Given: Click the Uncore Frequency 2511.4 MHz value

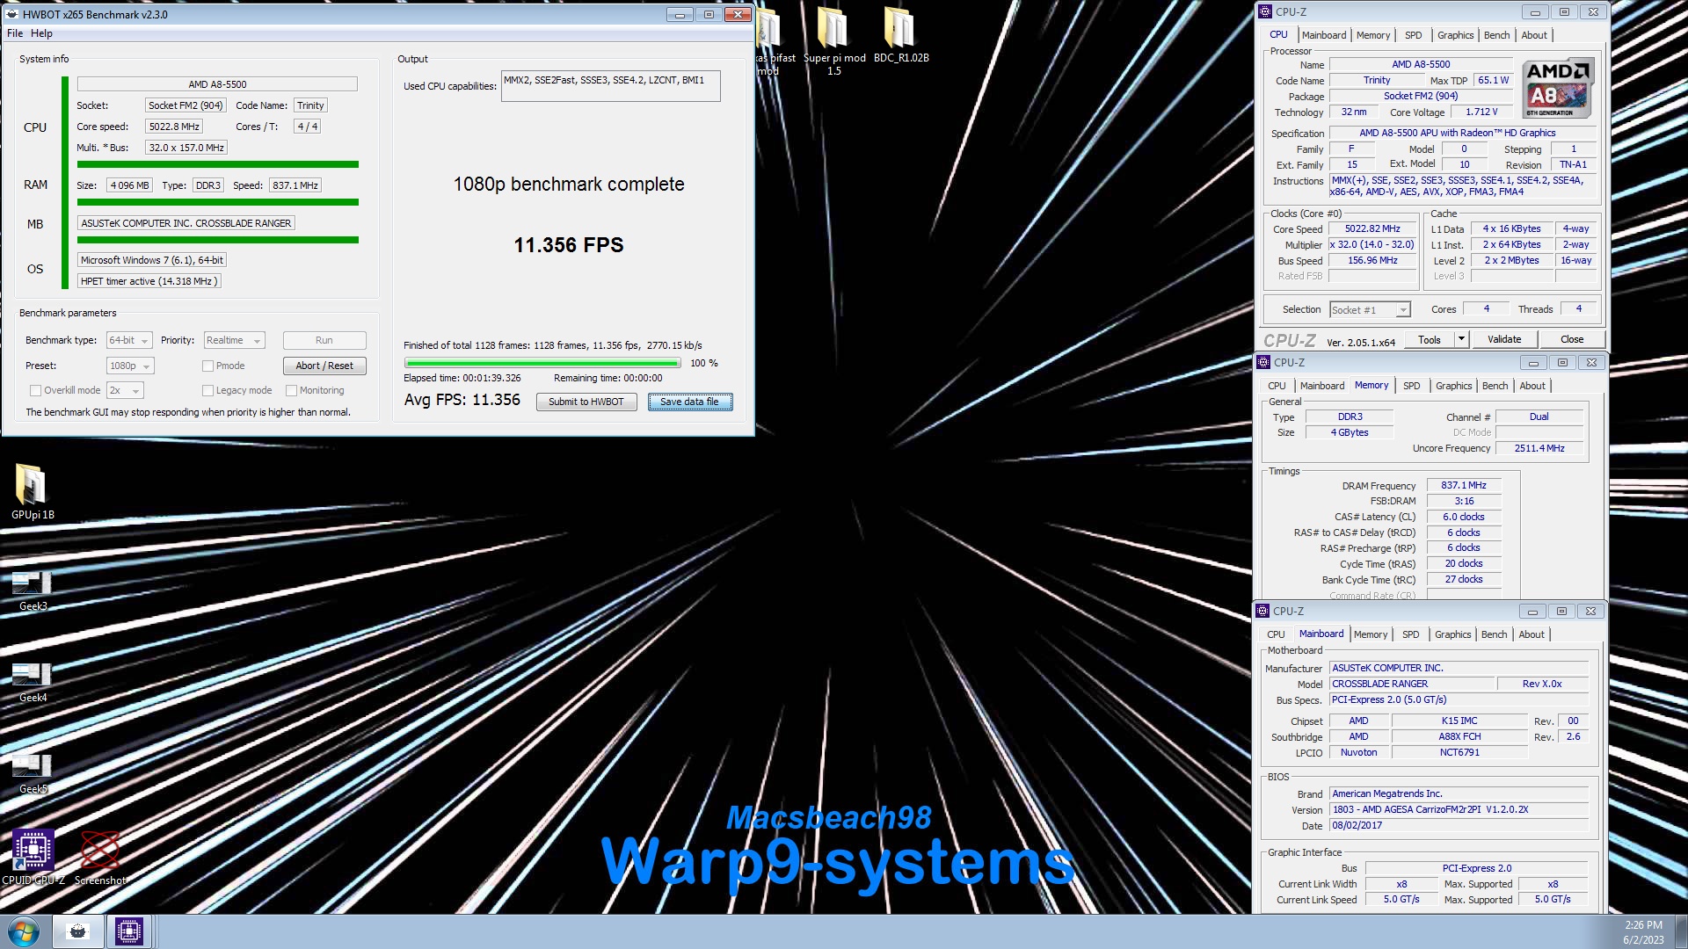Looking at the screenshot, I should [x=1539, y=448].
